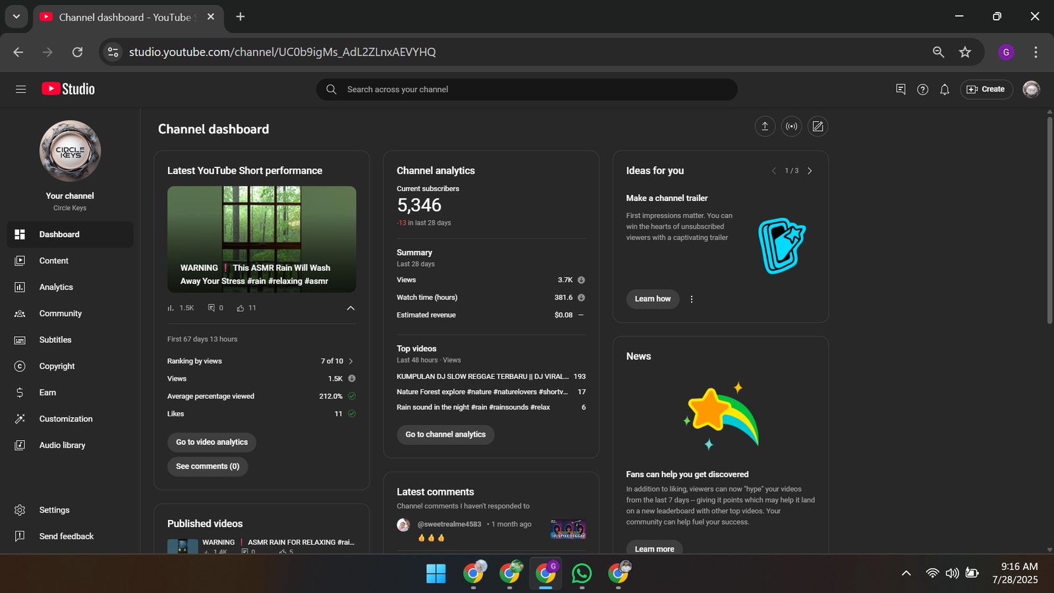
Task: Go back in the browser
Action: click(x=18, y=52)
